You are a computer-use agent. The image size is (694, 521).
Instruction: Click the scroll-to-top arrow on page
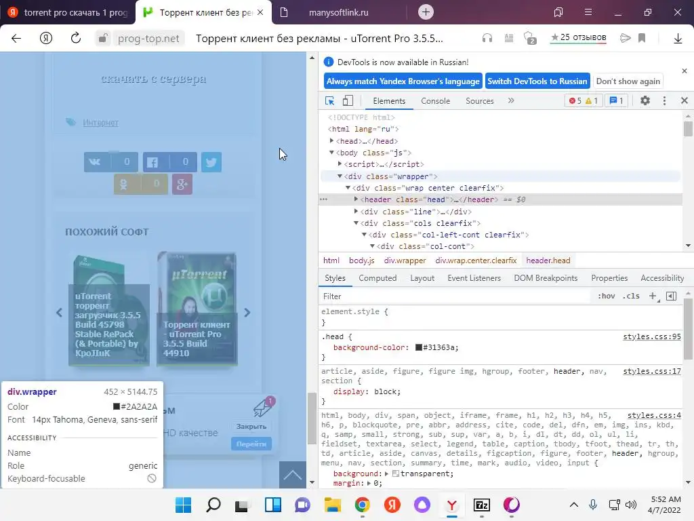pos(293,475)
